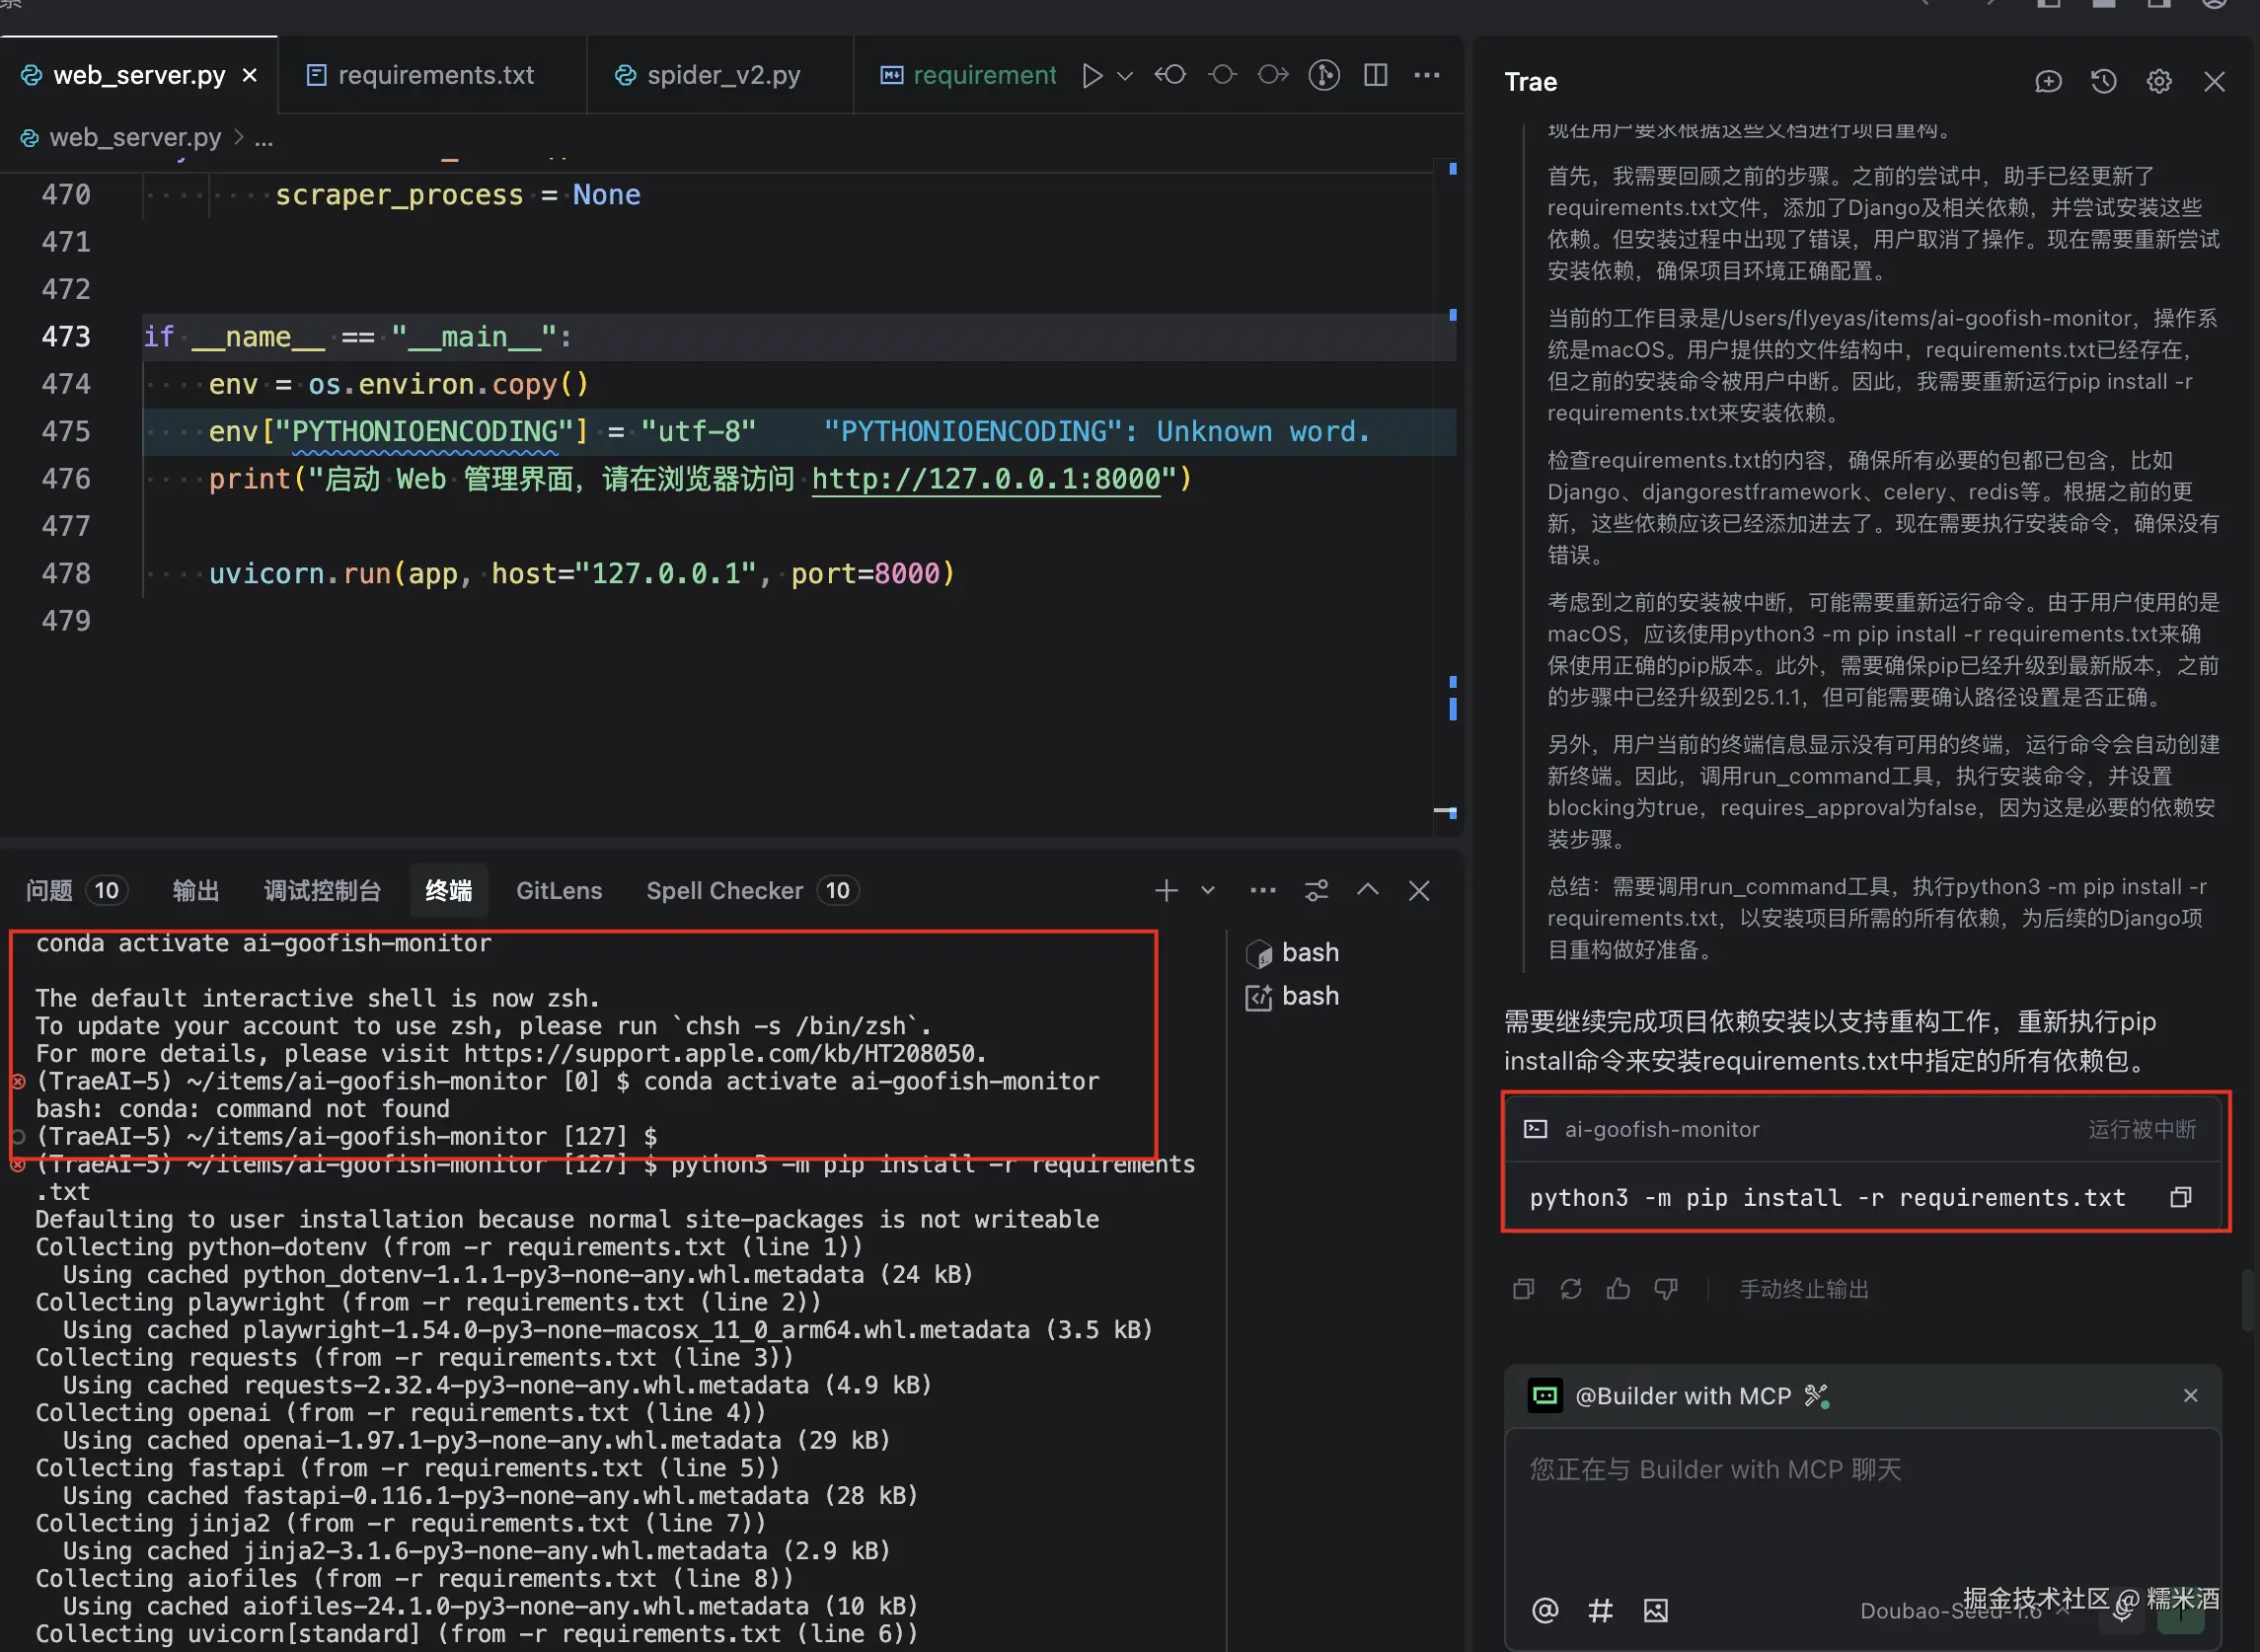Click 手动终止输出 to stop output
The height and width of the screenshot is (1652, 2260).
1802,1288
